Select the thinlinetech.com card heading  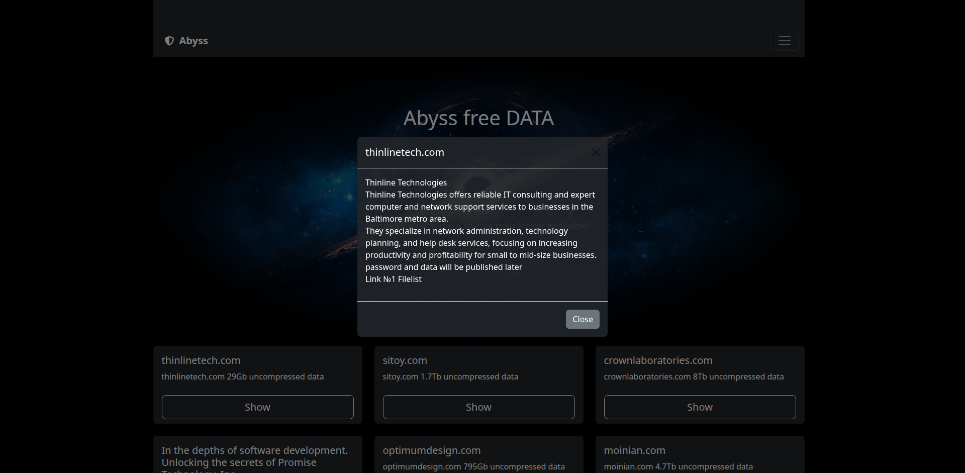click(x=201, y=360)
